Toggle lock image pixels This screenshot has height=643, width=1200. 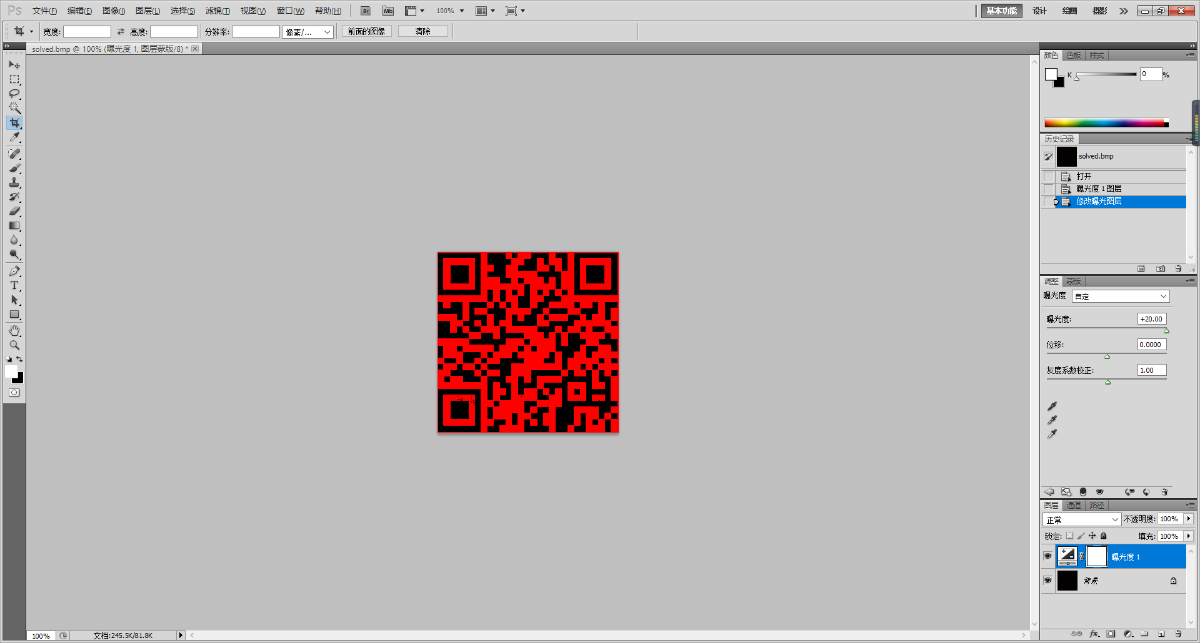point(1081,536)
